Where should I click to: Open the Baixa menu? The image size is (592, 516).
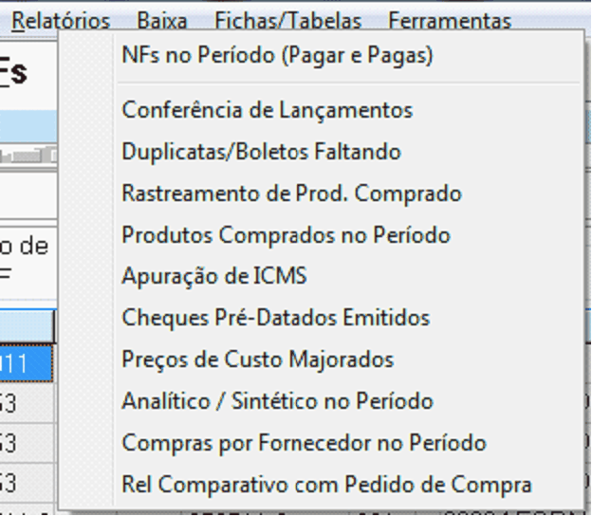[x=161, y=20]
